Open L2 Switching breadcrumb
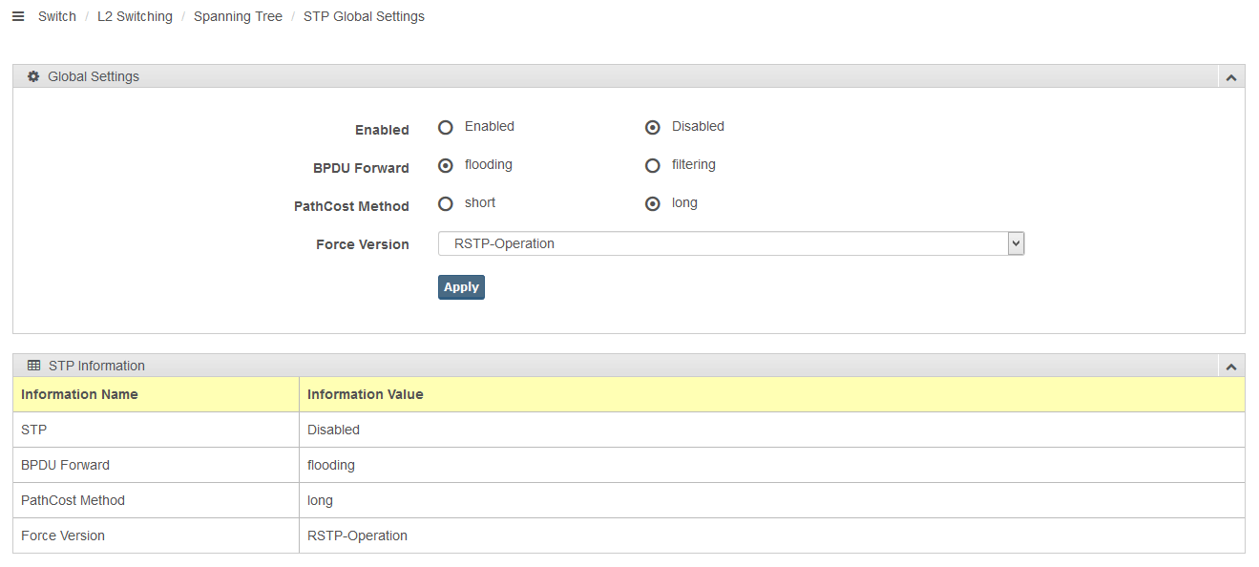This screenshot has height=567, width=1259. pos(135,16)
